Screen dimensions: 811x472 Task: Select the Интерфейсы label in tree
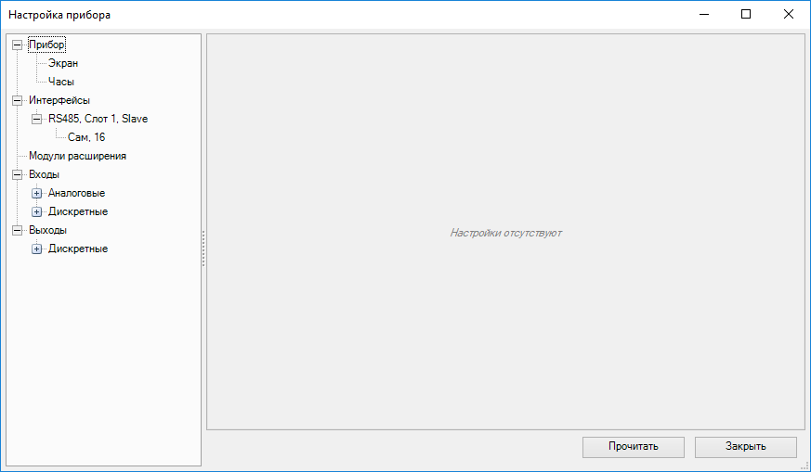[x=59, y=100]
